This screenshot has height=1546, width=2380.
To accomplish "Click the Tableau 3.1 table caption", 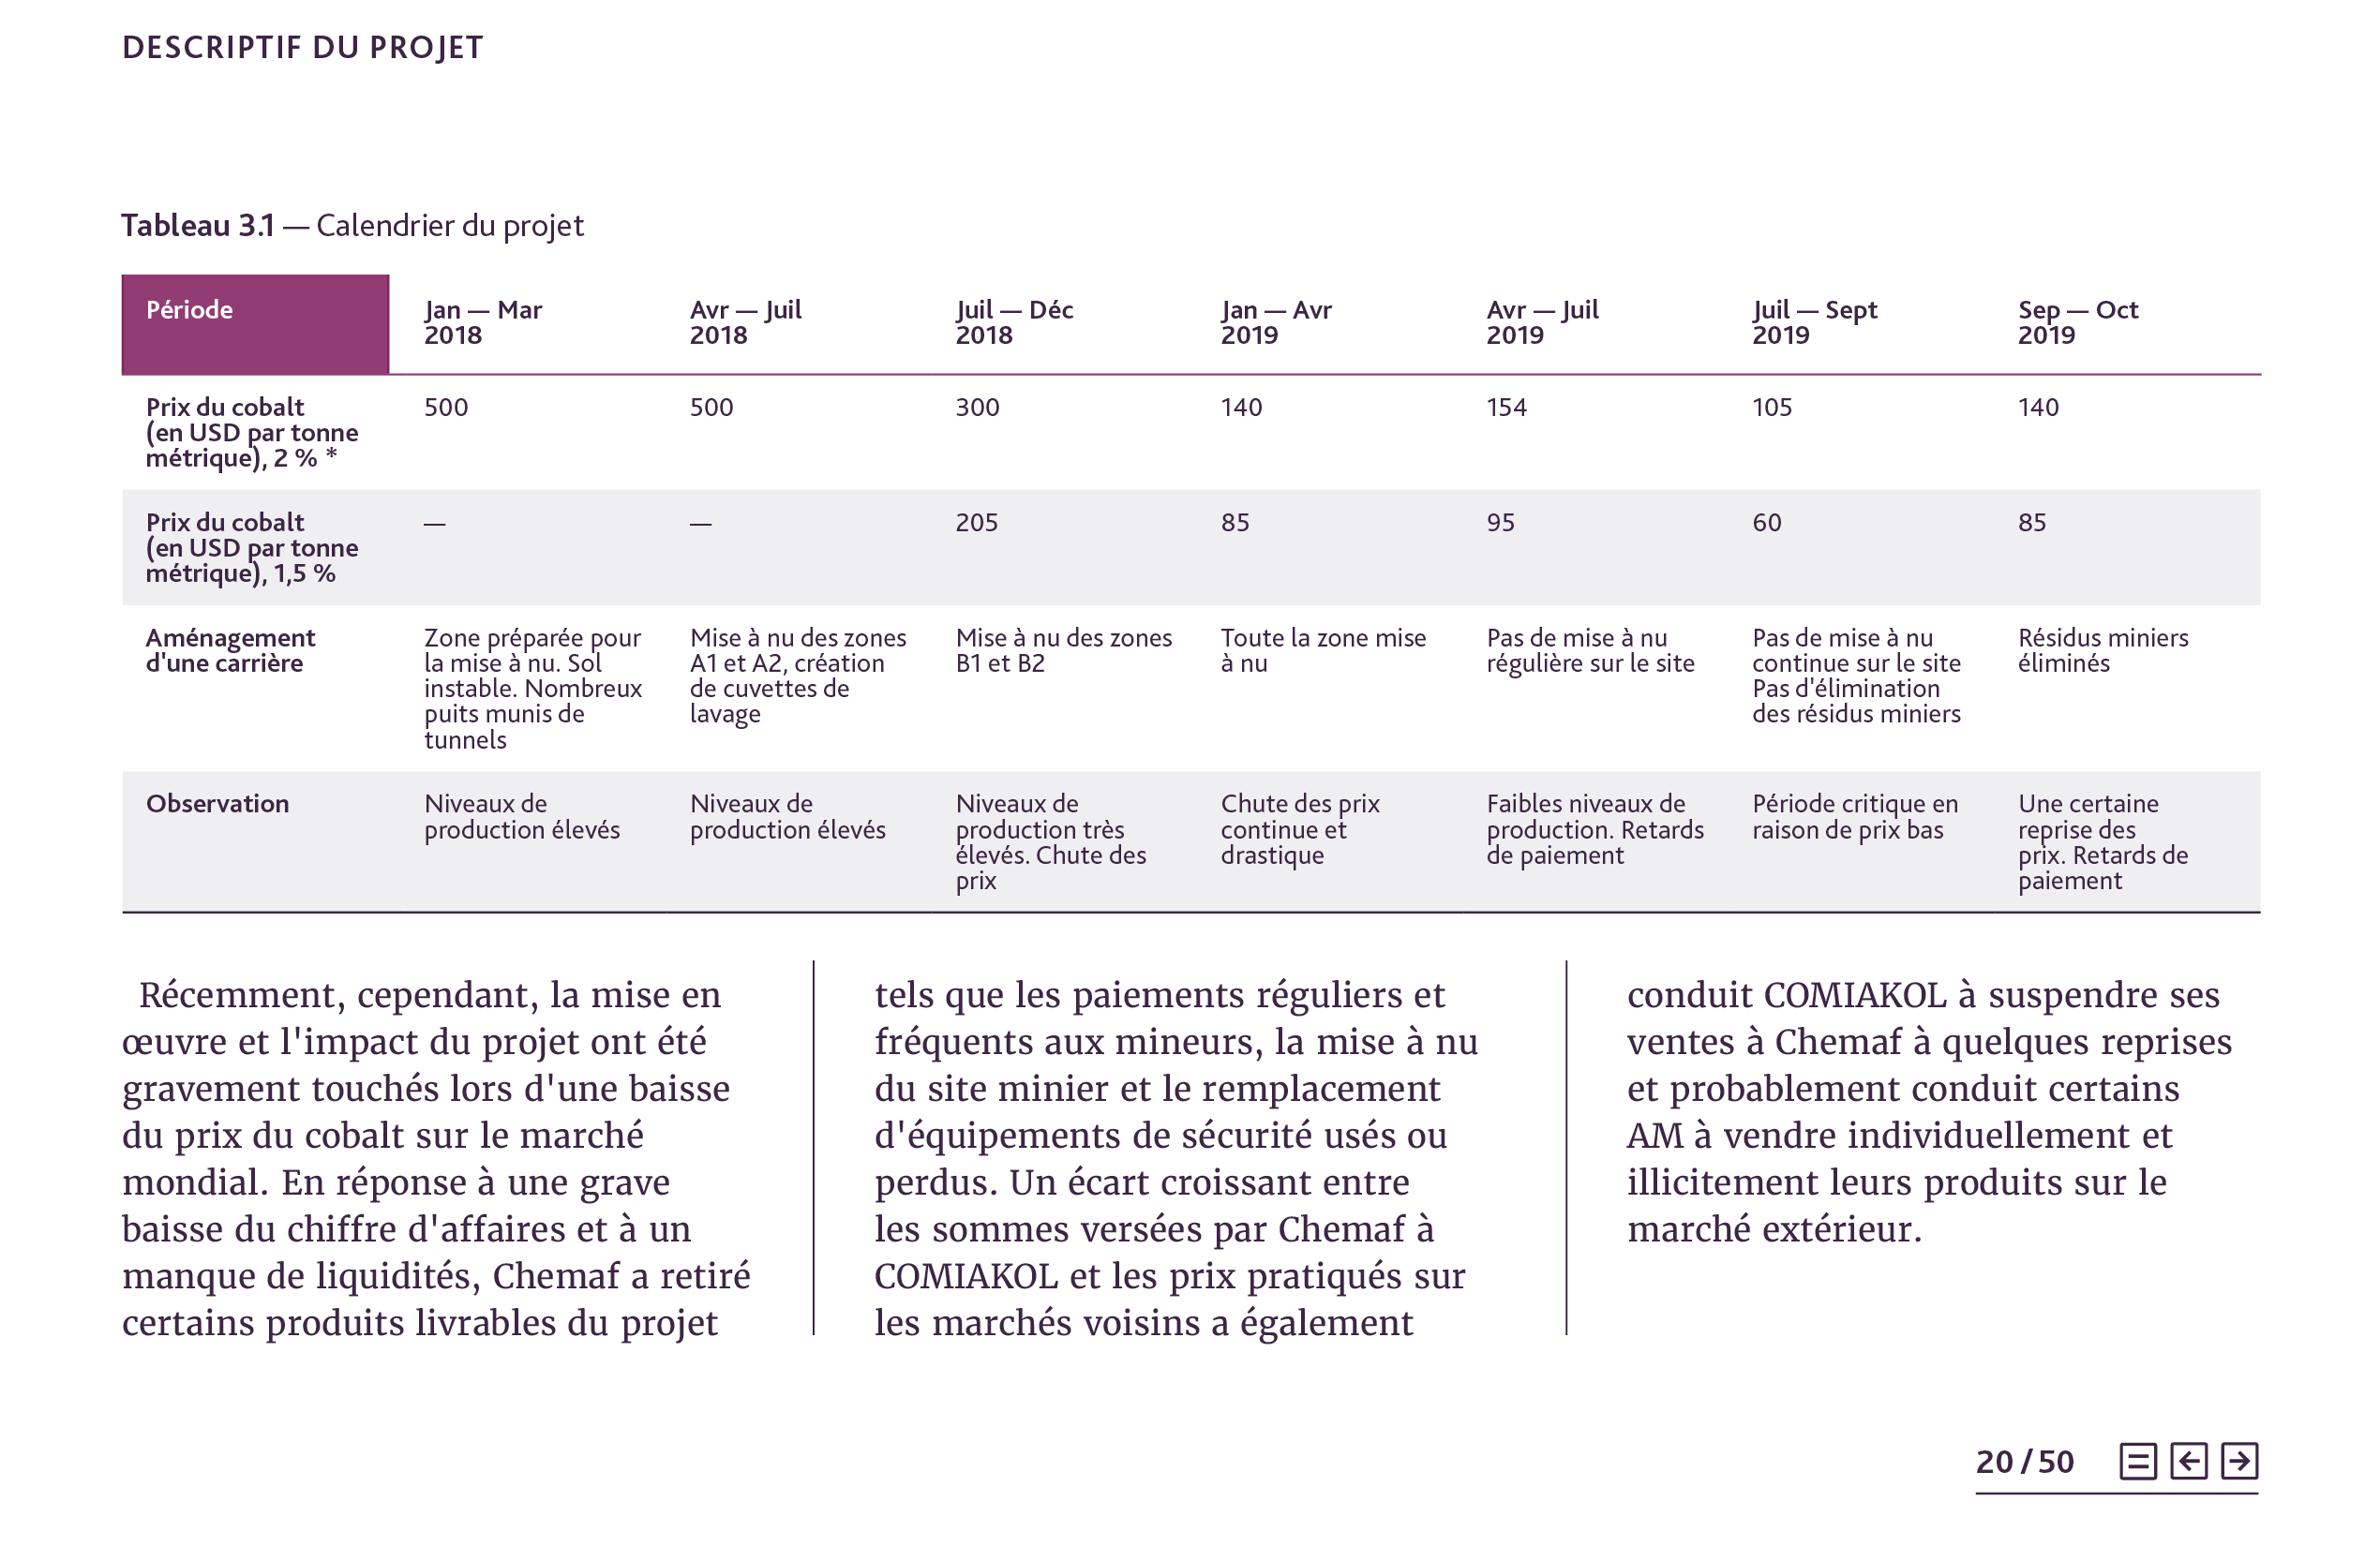I will [x=352, y=226].
